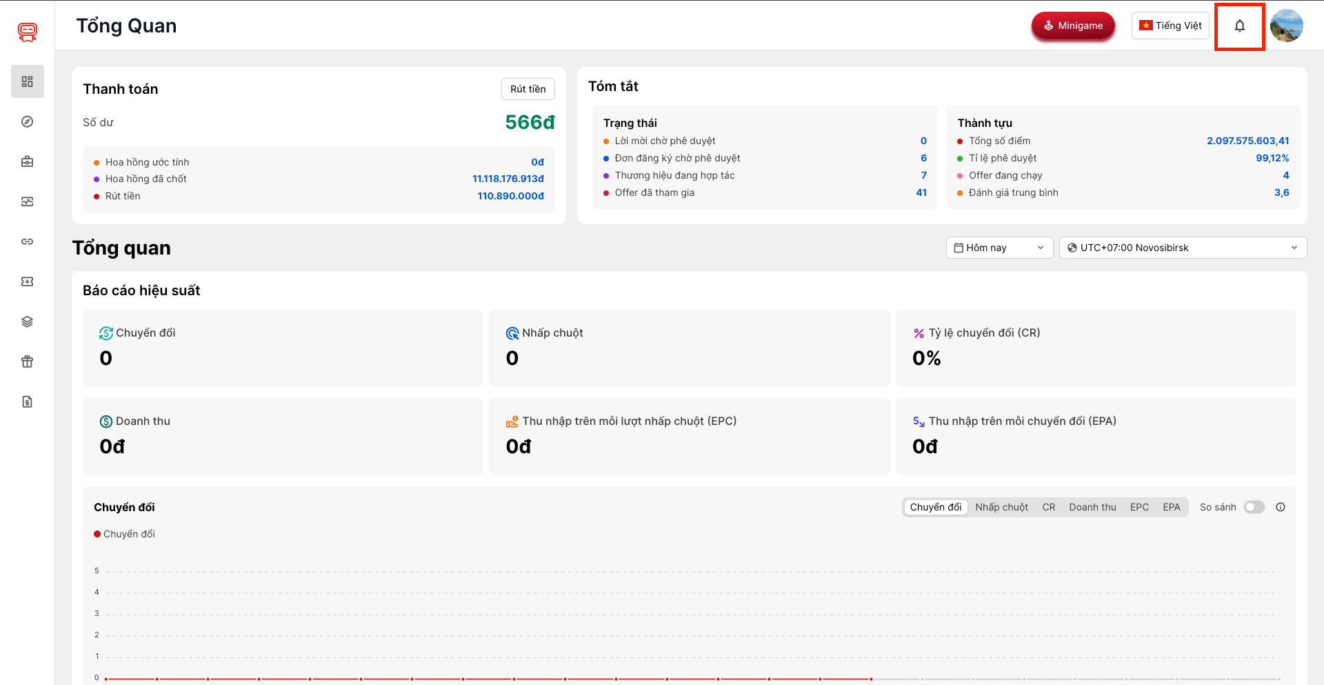Viewport: 1324px width, 685px height.
Task: Click the Rút tiền withdraw button
Action: point(528,89)
